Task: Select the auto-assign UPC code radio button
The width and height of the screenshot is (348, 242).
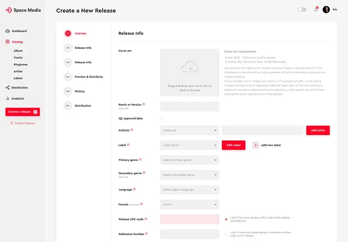Action: pos(226,219)
